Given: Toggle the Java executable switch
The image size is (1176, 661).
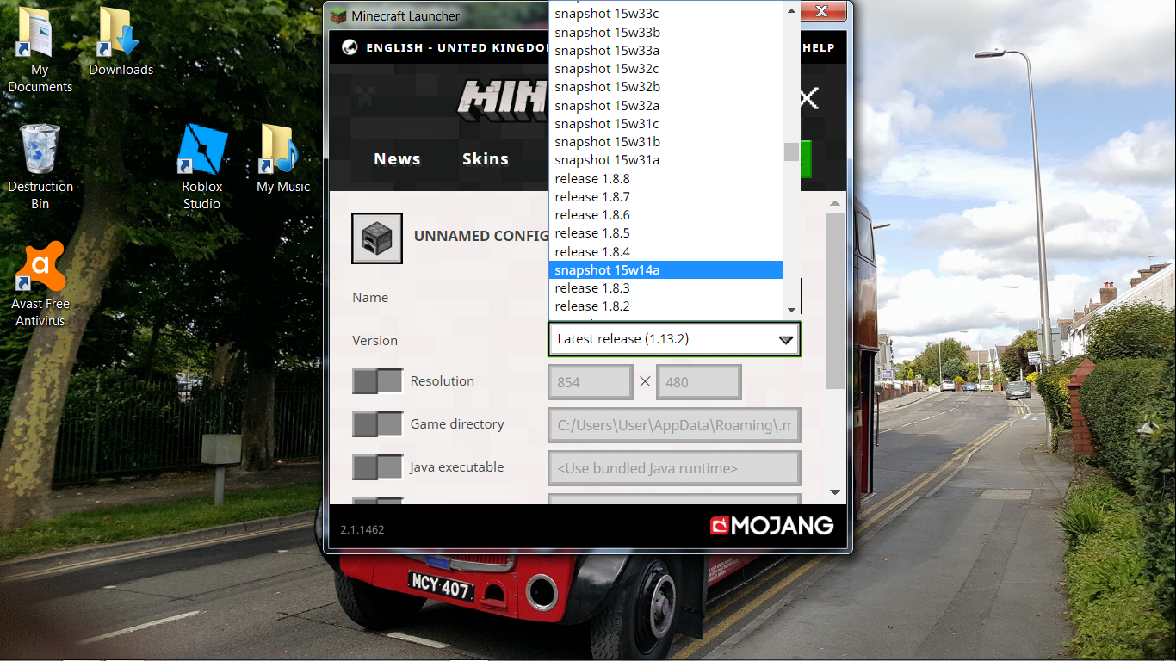Looking at the screenshot, I should (x=377, y=467).
